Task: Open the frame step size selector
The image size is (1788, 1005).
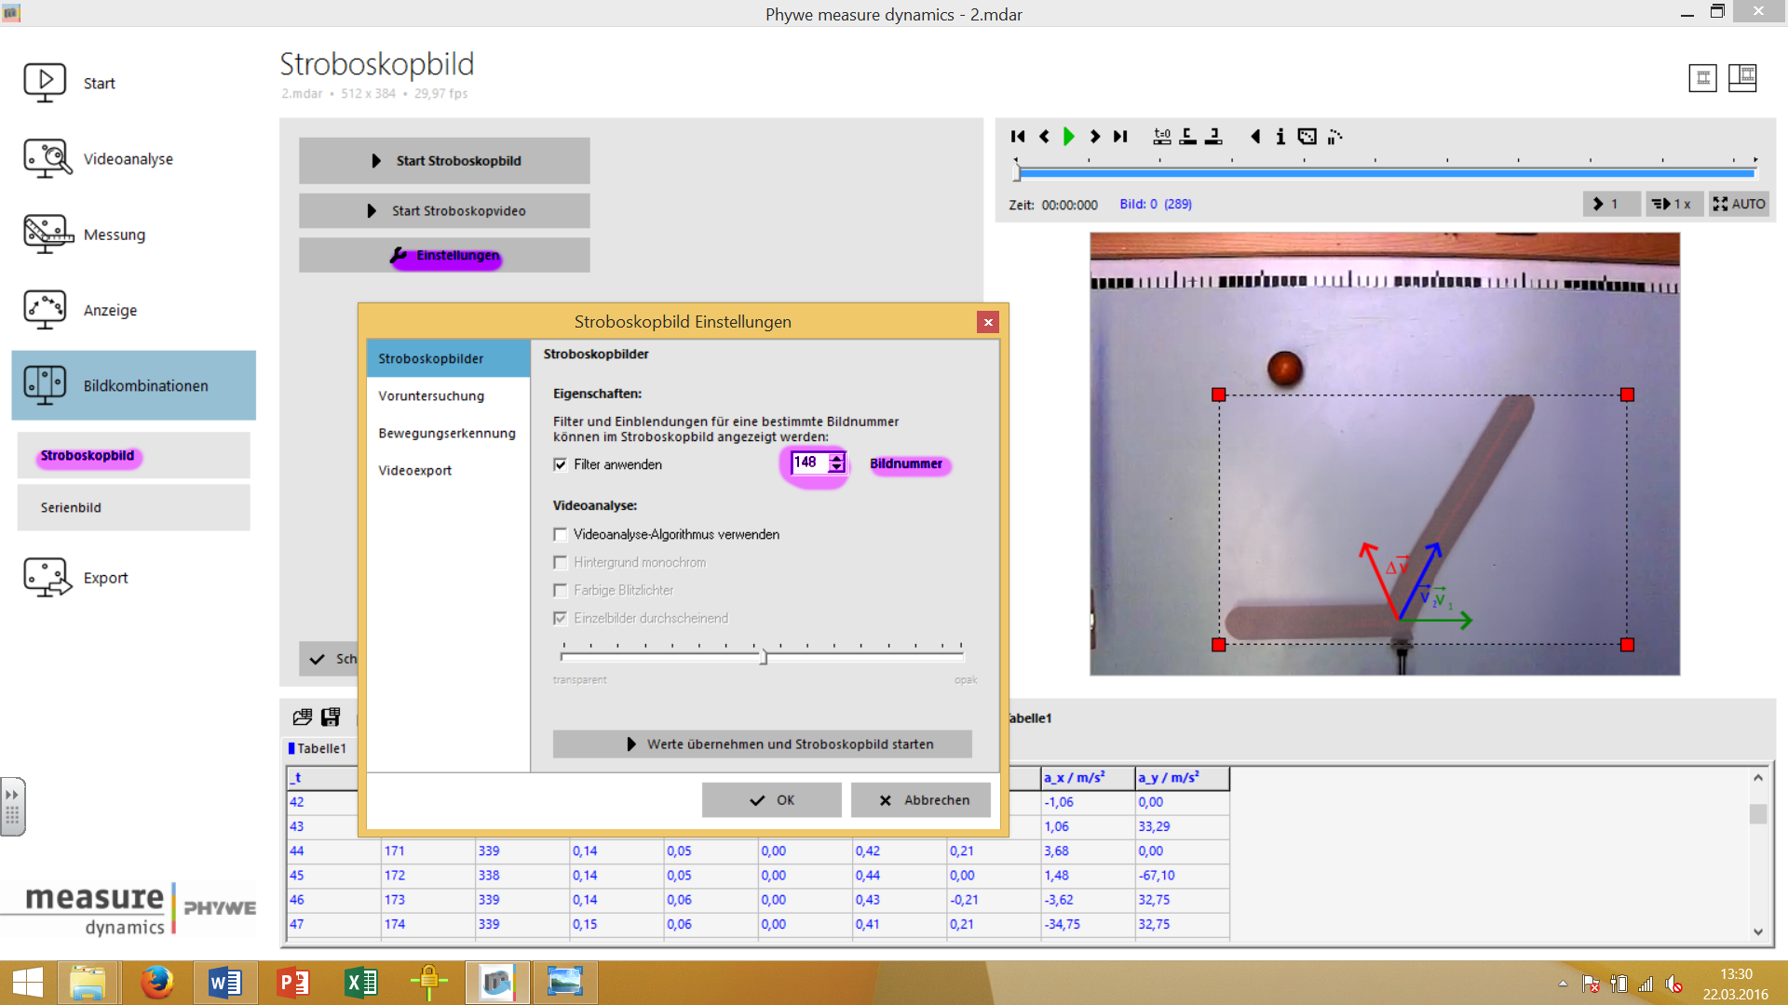Action: (1611, 204)
